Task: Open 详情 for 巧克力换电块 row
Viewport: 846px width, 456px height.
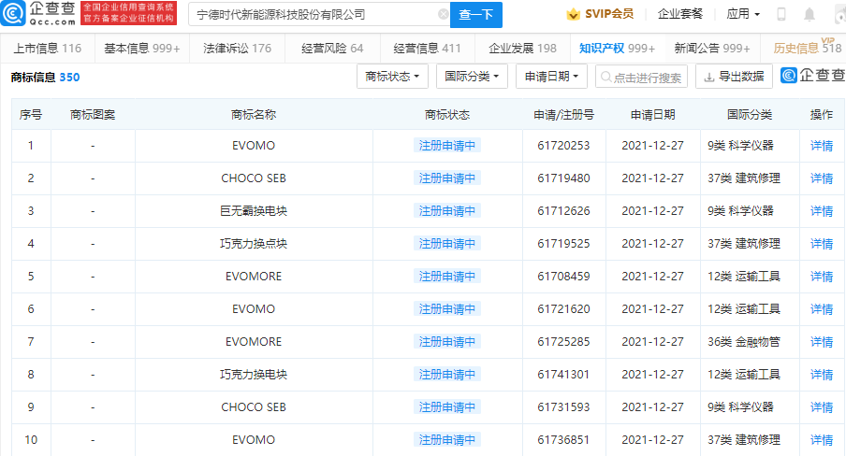Action: [x=821, y=375]
